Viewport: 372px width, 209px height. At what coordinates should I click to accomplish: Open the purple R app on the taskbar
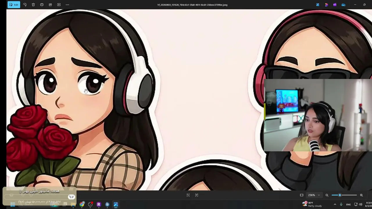tap(99, 204)
